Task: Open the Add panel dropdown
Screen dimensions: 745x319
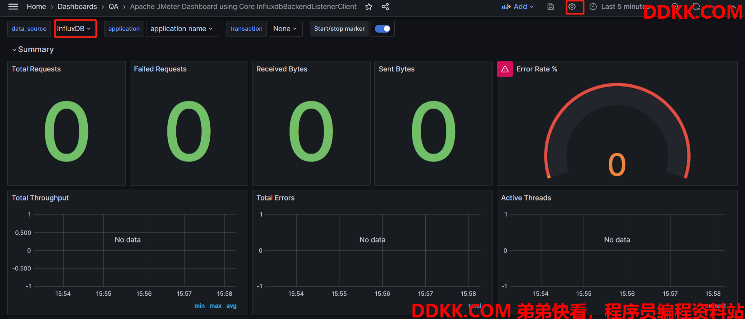Action: coord(518,7)
